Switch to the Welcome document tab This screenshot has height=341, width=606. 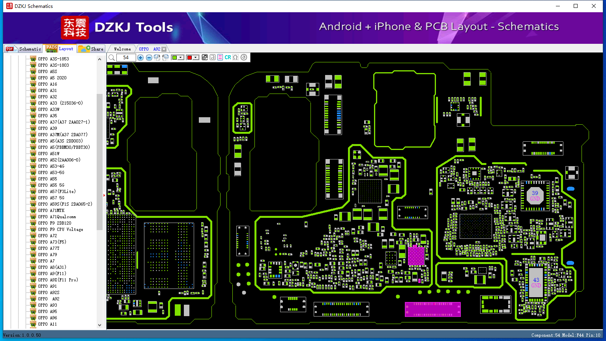[x=122, y=49]
